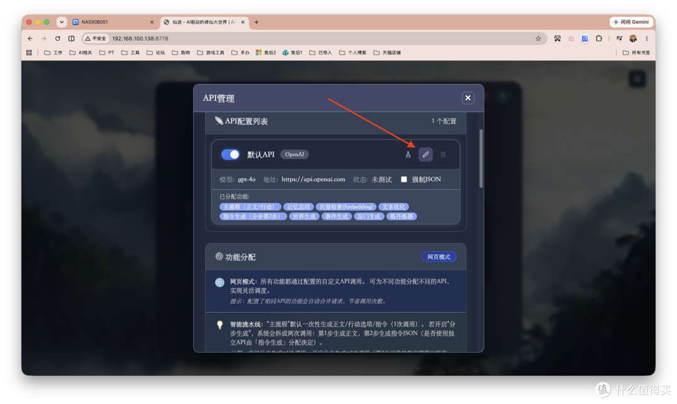This screenshot has height=404, width=677.
Task: Select the 文本优化 function tag
Action: 393,207
